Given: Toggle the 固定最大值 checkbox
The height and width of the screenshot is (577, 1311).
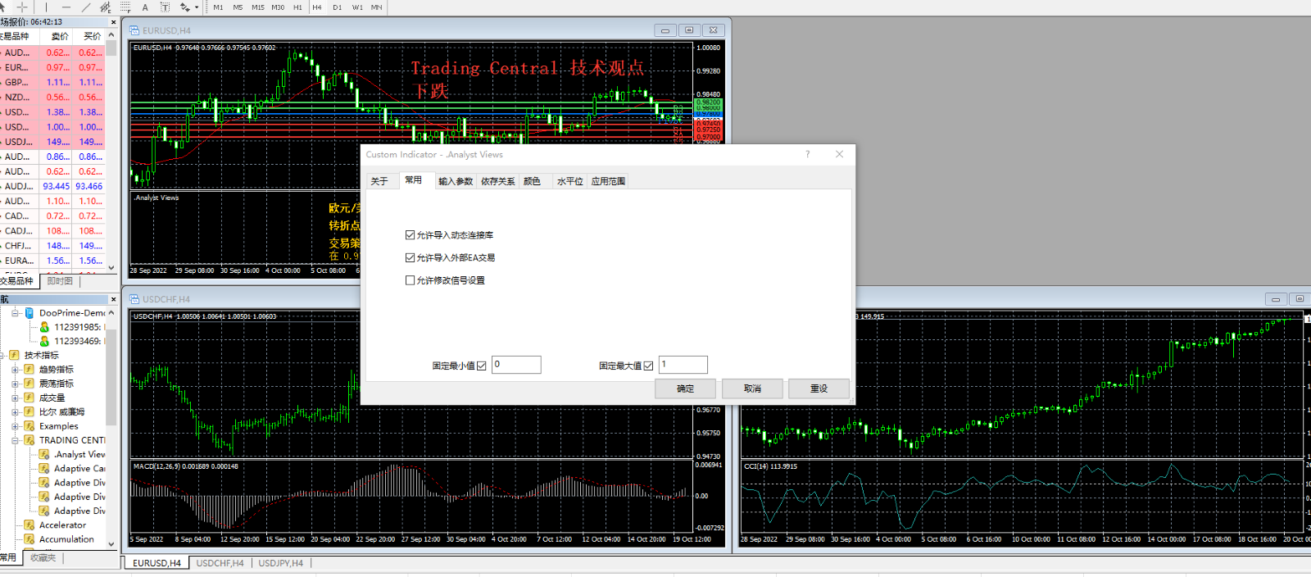Looking at the screenshot, I should (648, 366).
